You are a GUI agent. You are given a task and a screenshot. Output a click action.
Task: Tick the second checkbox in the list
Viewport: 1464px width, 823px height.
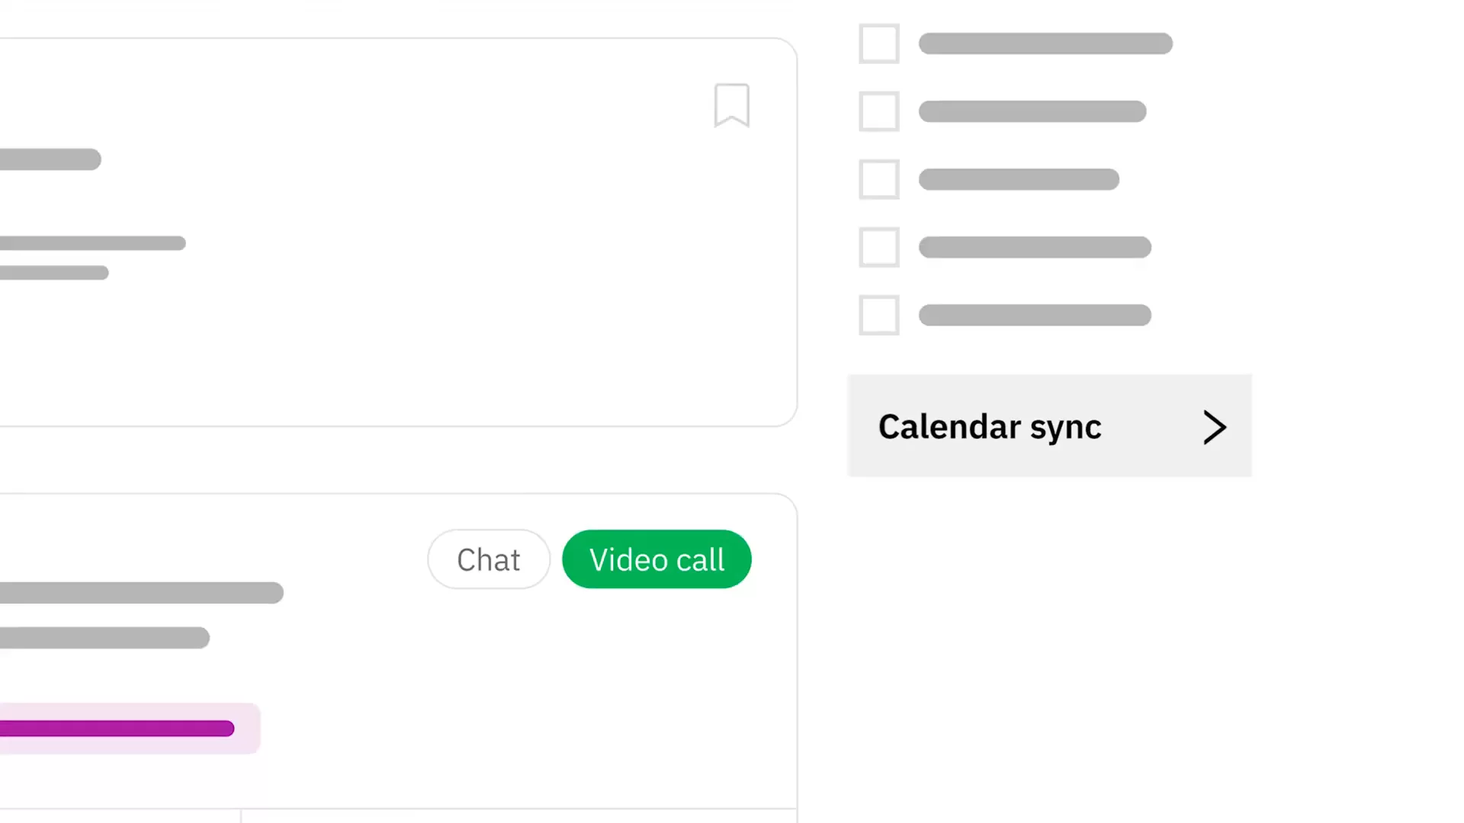point(878,111)
